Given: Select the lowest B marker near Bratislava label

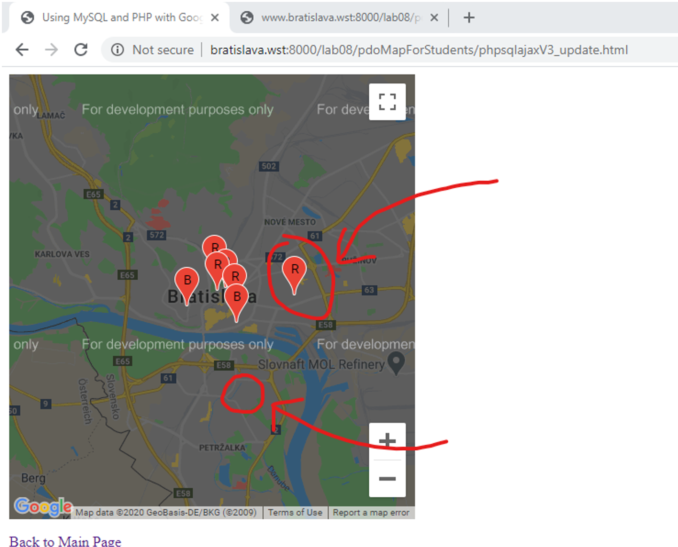Looking at the screenshot, I should click(236, 298).
